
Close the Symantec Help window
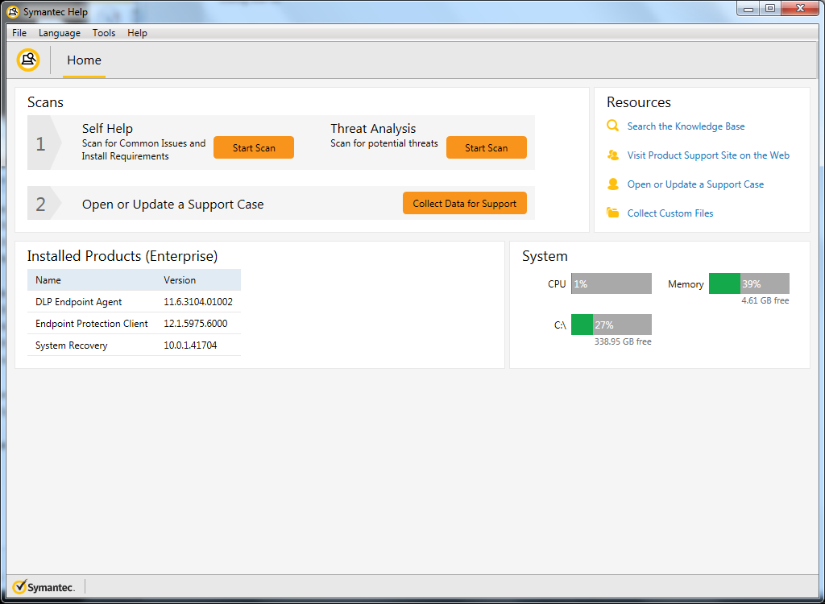[x=800, y=9]
